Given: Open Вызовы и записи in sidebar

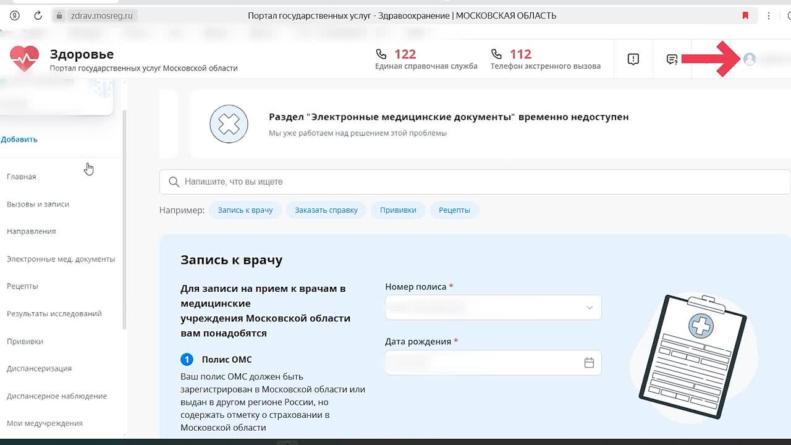Looking at the screenshot, I should (38, 204).
